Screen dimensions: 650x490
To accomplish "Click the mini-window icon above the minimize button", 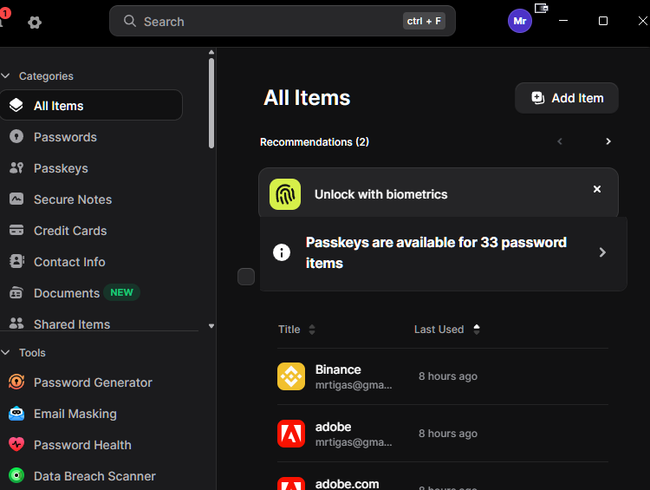I will [x=541, y=8].
